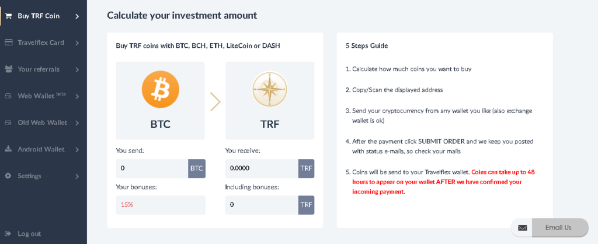Click the download icon for Android Wallet
598x244 pixels.
coord(8,149)
